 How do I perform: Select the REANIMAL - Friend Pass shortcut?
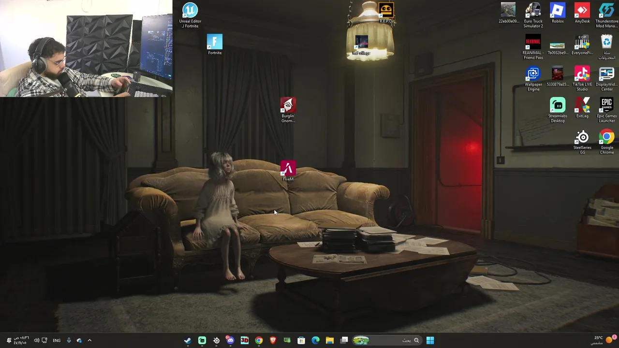pos(533,47)
